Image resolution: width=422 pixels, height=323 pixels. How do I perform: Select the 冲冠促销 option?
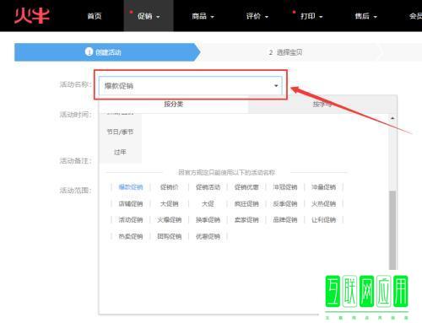click(x=285, y=187)
